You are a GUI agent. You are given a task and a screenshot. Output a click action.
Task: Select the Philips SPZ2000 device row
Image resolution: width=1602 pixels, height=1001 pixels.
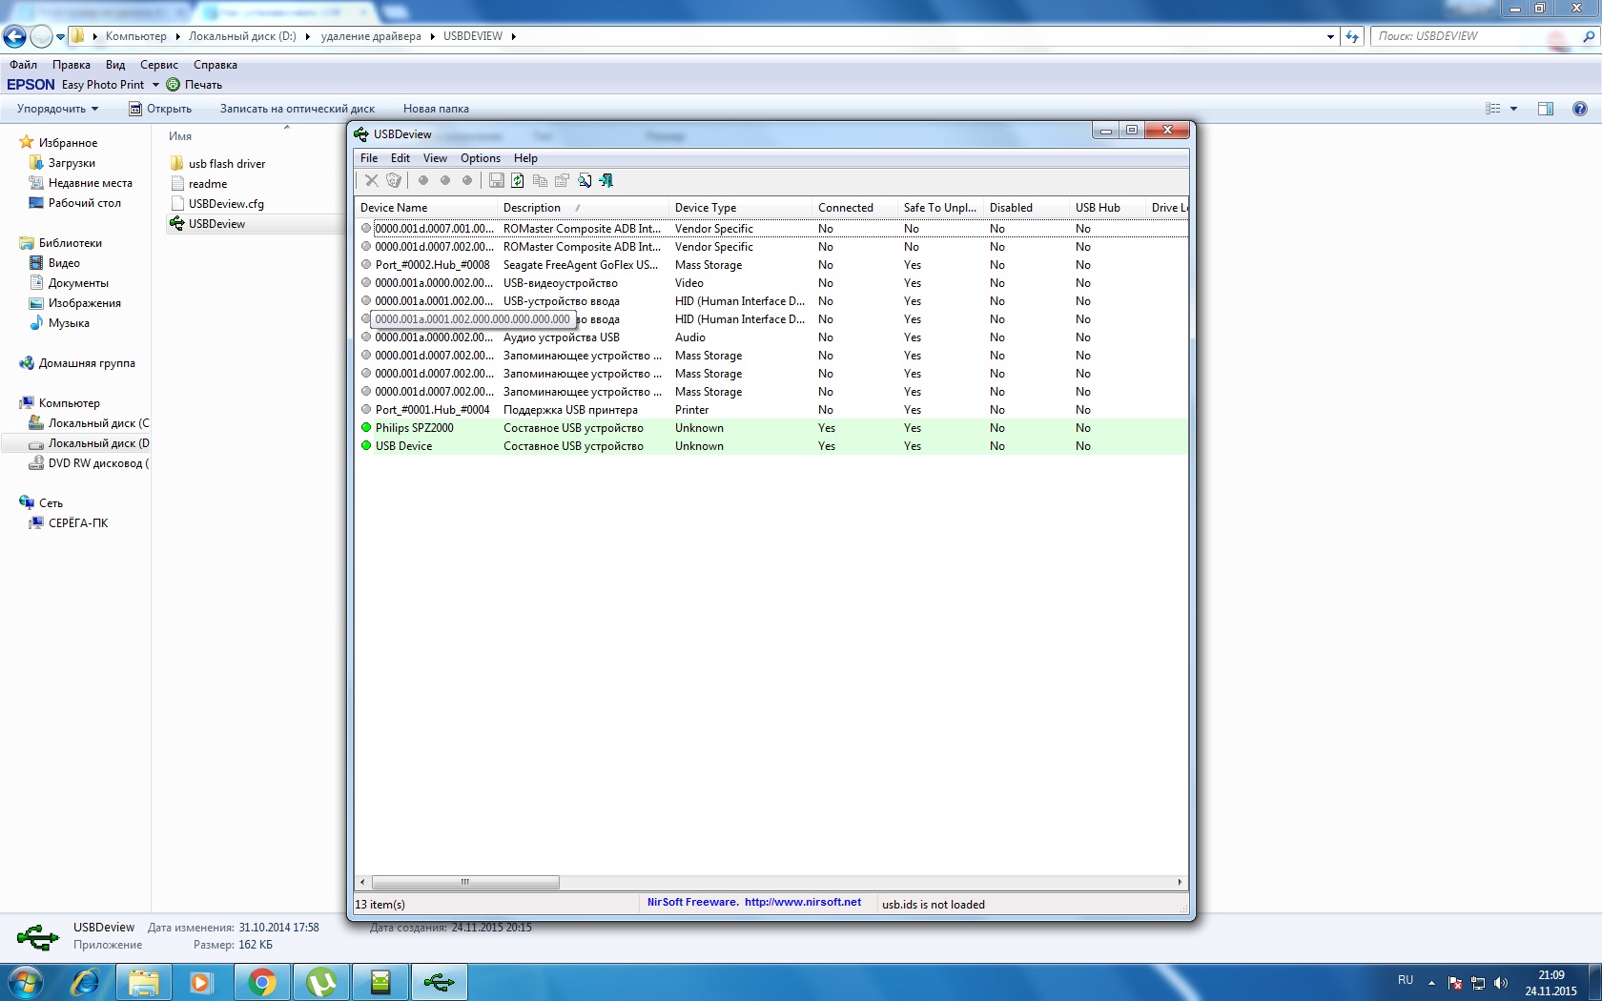(415, 428)
